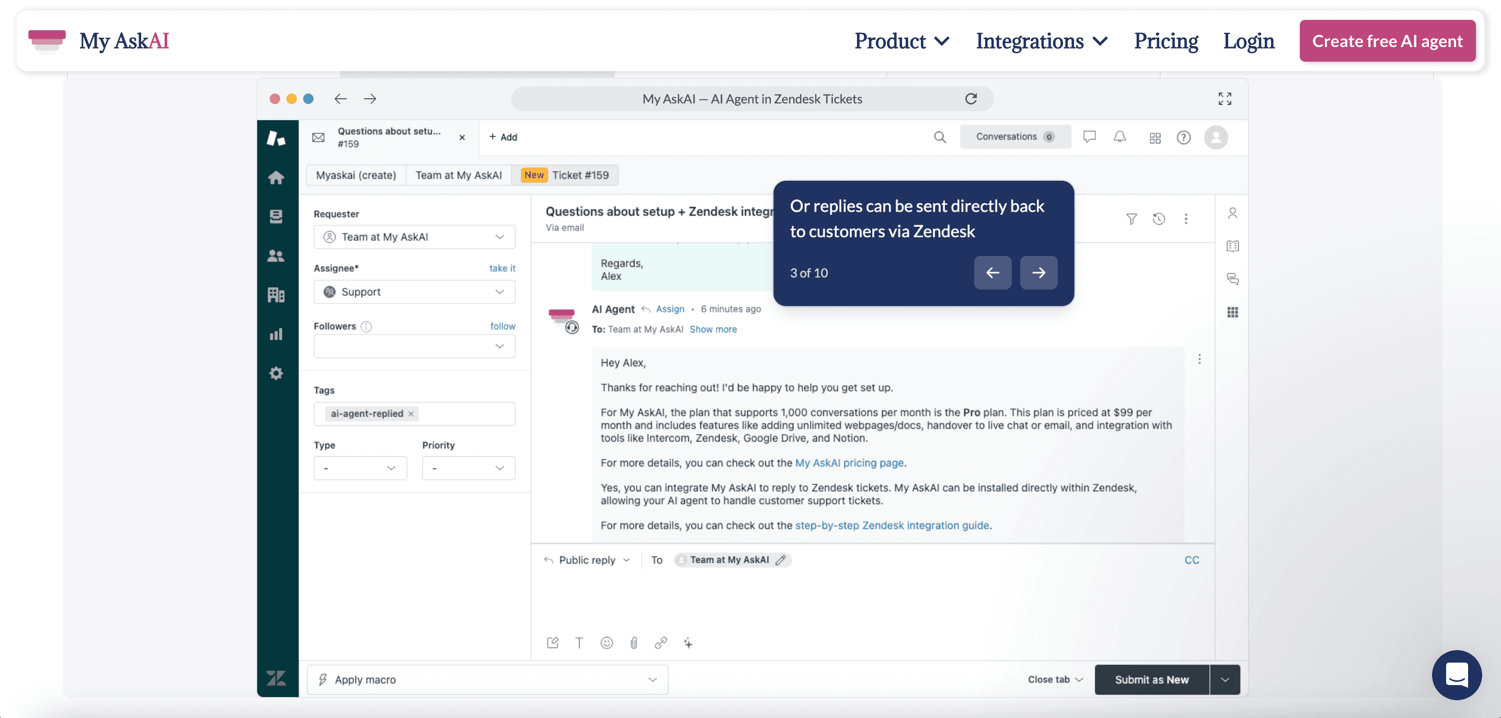This screenshot has height=718, width=1501.
Task: Open the Zendesk search magnifier icon
Action: pos(940,137)
